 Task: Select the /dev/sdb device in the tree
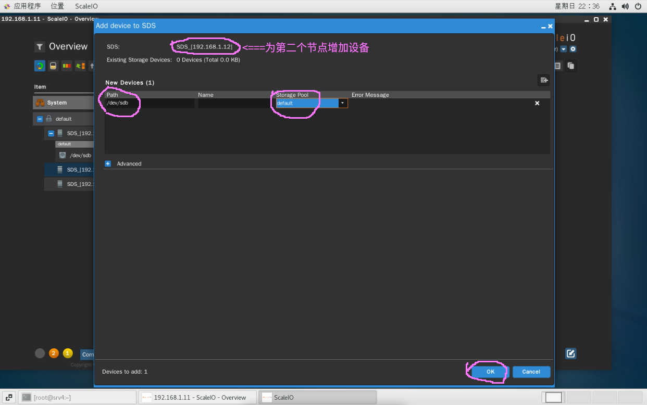(75, 155)
